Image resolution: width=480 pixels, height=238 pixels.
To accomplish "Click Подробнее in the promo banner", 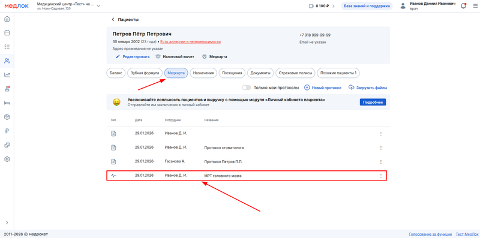I will point(373,102).
